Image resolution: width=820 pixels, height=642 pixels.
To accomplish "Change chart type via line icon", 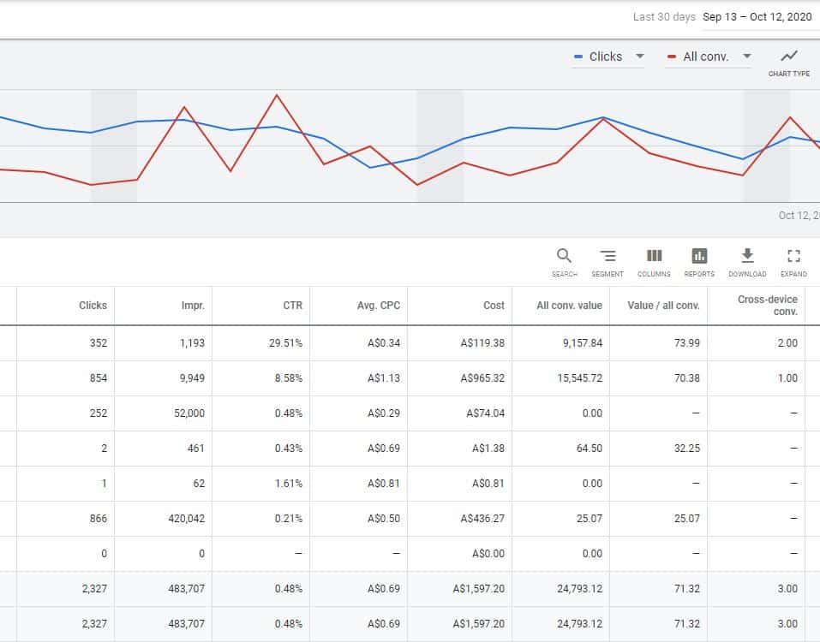I will coord(789,56).
